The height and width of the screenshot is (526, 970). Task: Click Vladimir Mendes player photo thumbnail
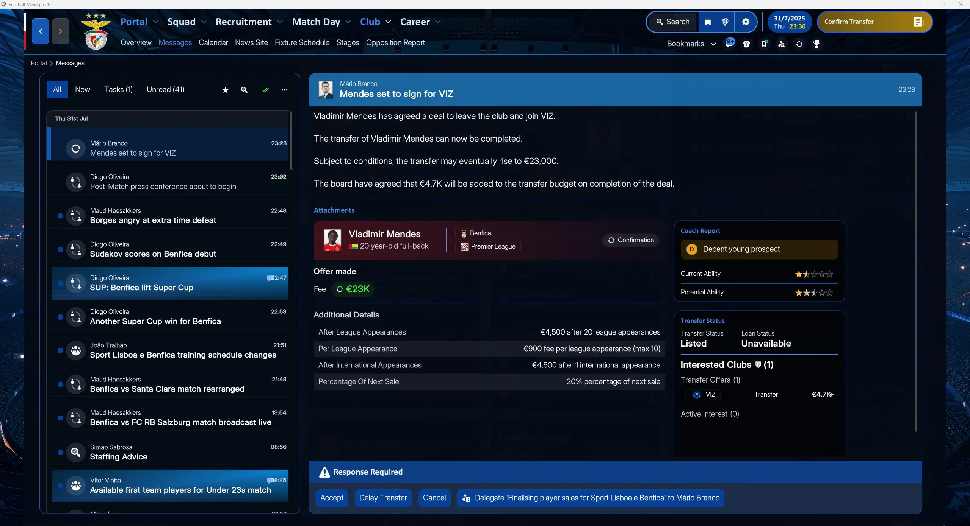click(x=332, y=240)
